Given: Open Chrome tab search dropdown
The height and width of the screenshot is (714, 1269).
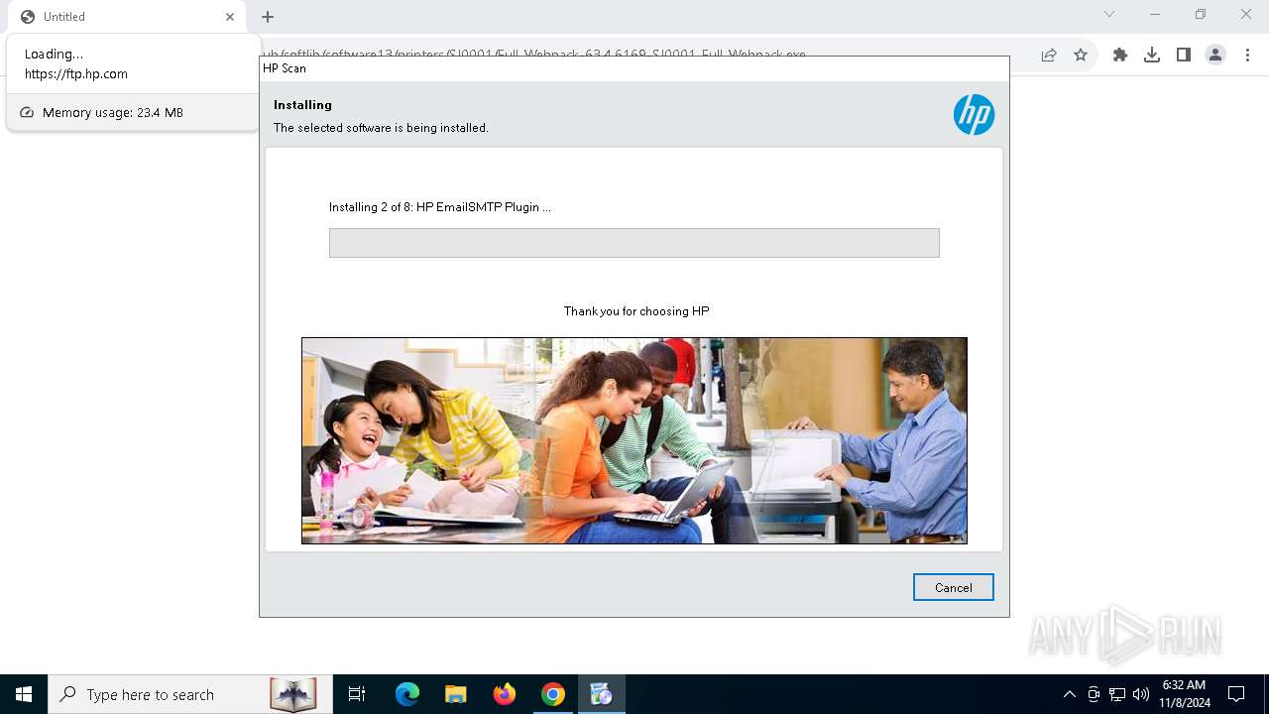Looking at the screenshot, I should pos(1109,15).
